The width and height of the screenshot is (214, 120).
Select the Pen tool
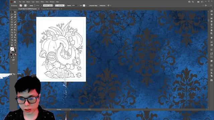pos(12,17)
